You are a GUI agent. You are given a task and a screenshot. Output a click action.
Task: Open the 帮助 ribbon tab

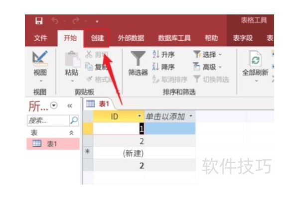coord(211,38)
